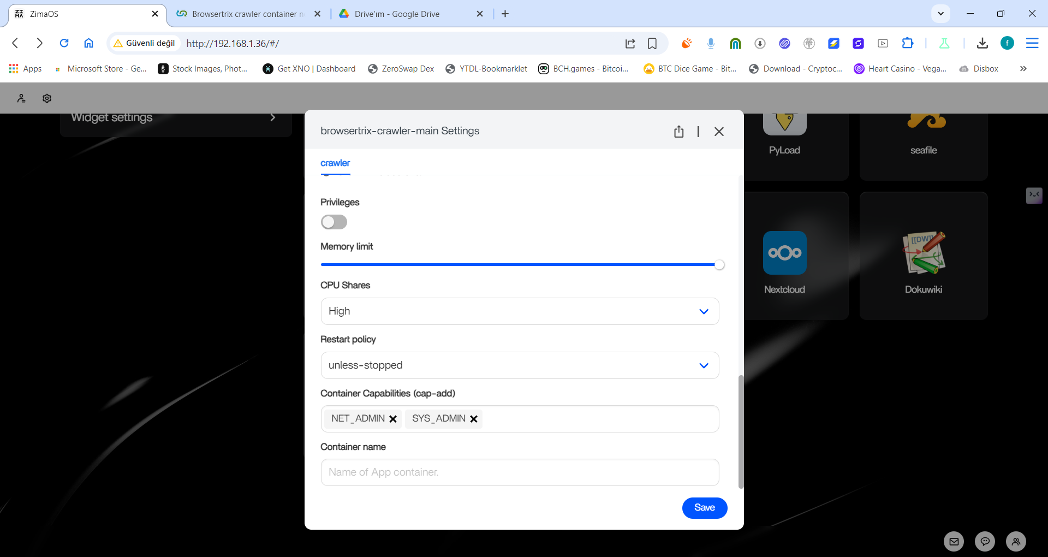Click the ZimaOS settings gear icon

[47, 98]
